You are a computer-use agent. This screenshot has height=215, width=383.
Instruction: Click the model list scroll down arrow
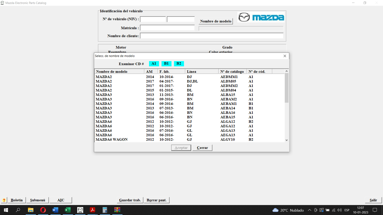tap(287, 140)
